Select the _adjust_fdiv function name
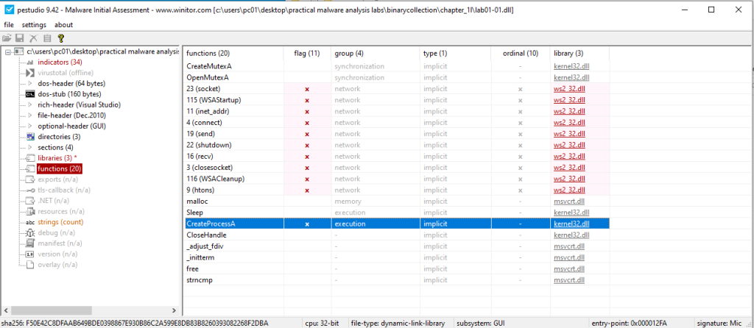754x328 pixels. click(205, 246)
